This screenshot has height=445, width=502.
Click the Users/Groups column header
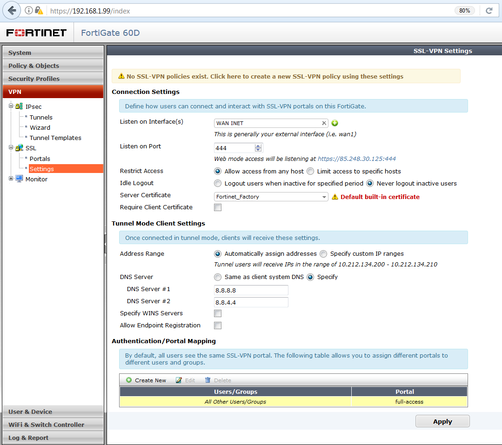point(235,392)
